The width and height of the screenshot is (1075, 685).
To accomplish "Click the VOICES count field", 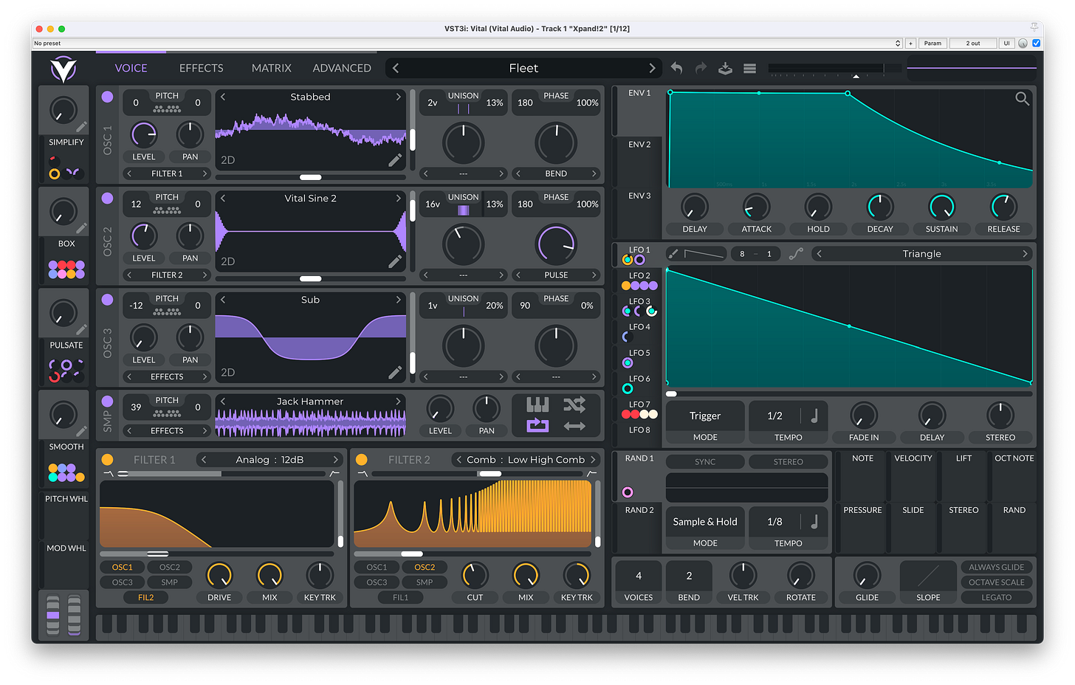I will [x=639, y=576].
